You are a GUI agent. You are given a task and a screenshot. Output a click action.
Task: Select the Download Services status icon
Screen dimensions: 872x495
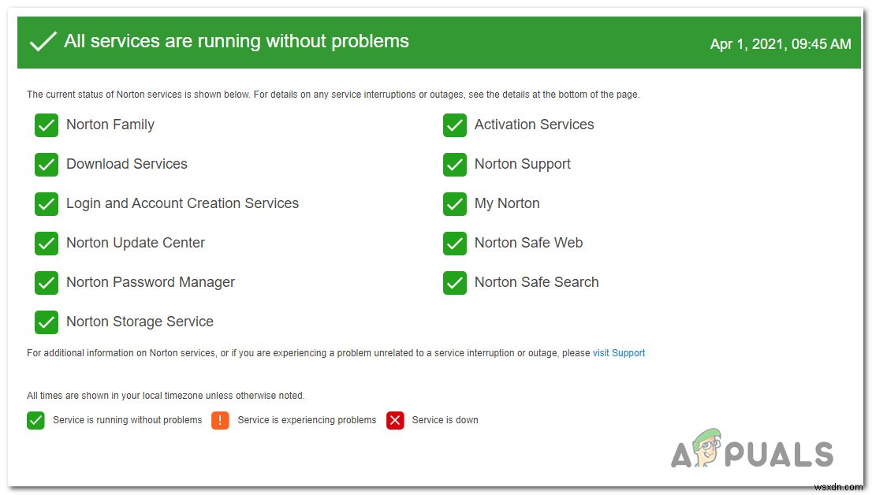47,164
